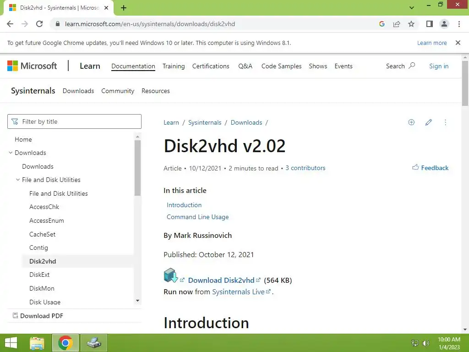Click the network tray icon
Viewport: 469px width, 352px height.
(x=415, y=343)
